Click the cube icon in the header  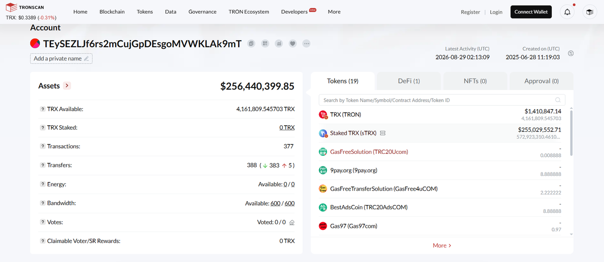589,12
